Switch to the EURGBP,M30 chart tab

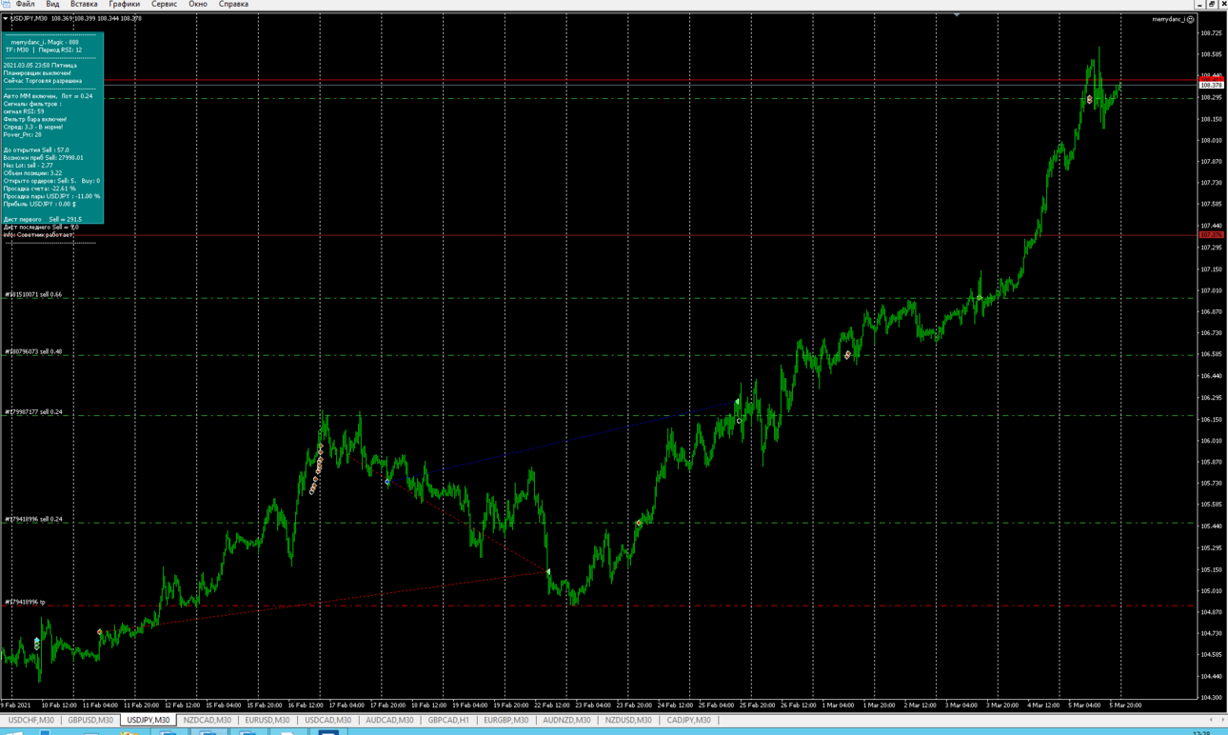(x=506, y=721)
